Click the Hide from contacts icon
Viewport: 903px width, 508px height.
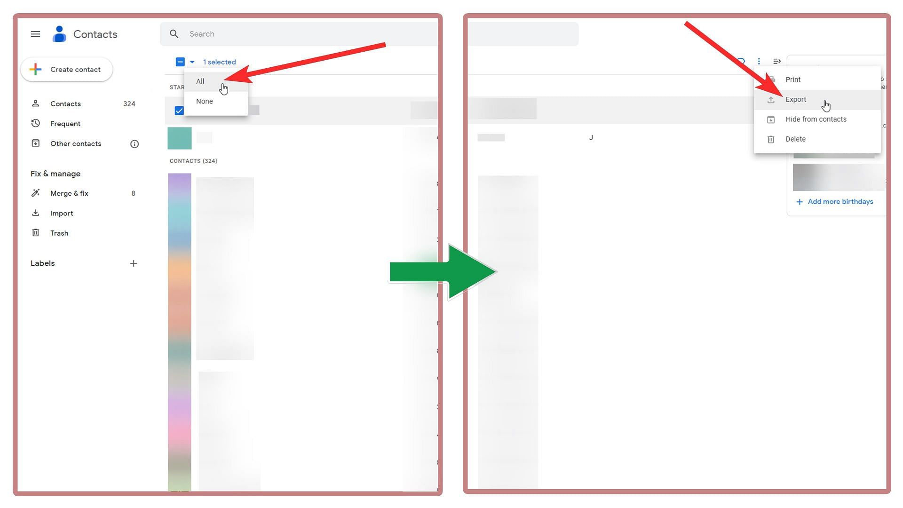pyautogui.click(x=770, y=119)
